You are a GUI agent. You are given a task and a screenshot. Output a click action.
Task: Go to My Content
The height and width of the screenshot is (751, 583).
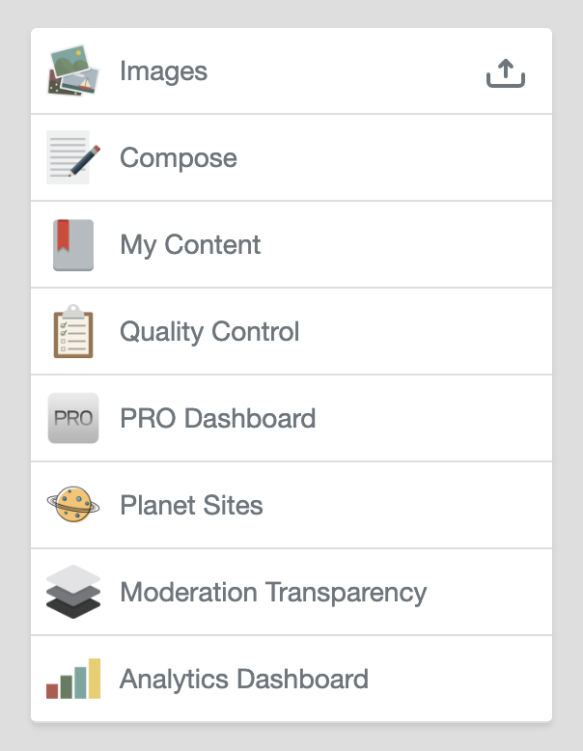point(190,245)
